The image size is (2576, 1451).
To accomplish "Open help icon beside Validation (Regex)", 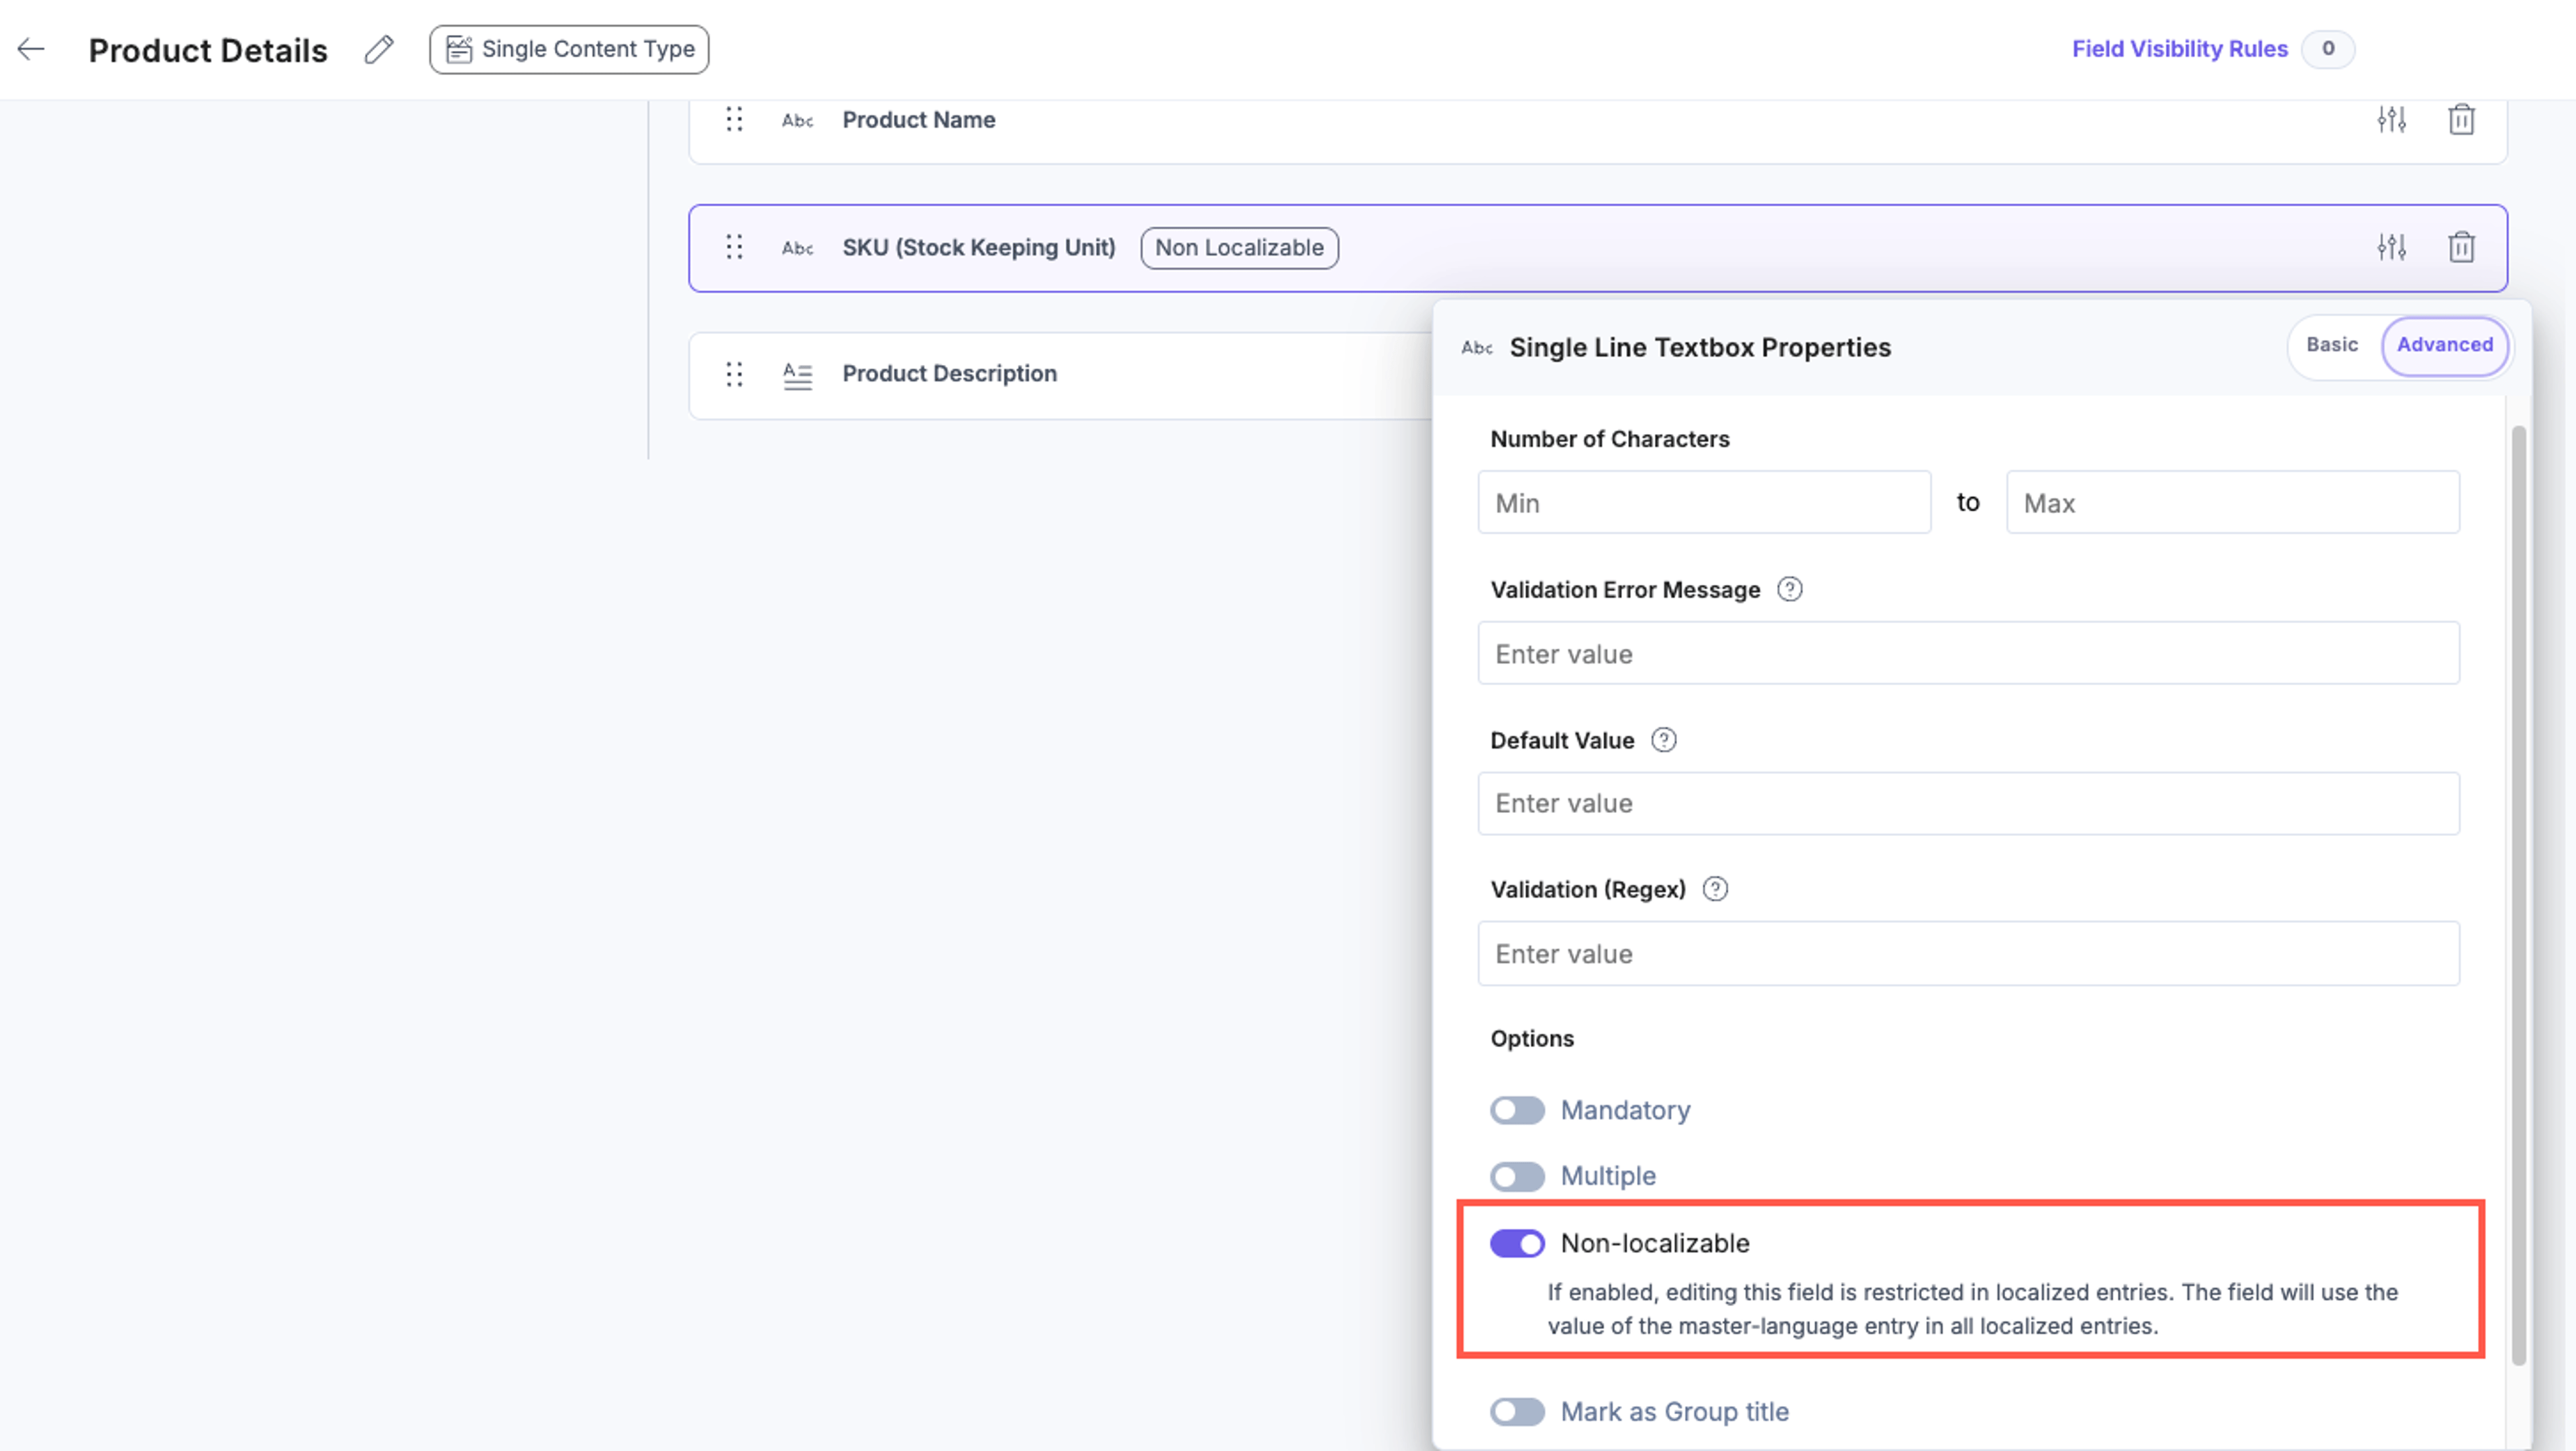I will coord(1715,889).
